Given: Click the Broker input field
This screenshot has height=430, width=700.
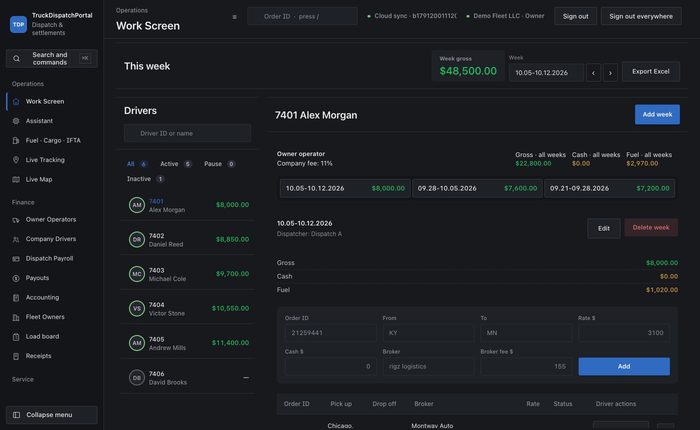Looking at the screenshot, I should point(428,366).
